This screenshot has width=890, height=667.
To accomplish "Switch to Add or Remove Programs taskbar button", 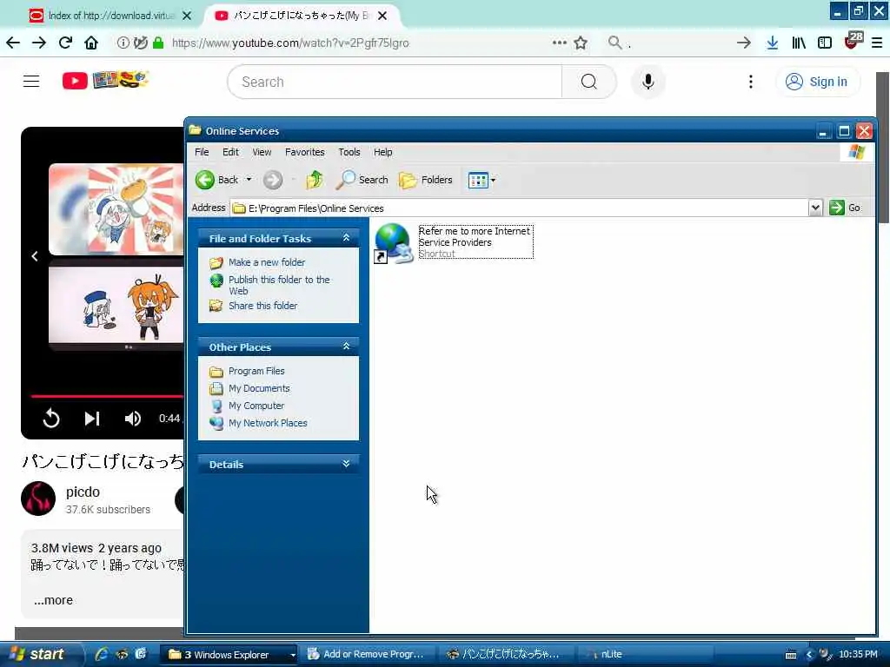I will [x=368, y=655].
